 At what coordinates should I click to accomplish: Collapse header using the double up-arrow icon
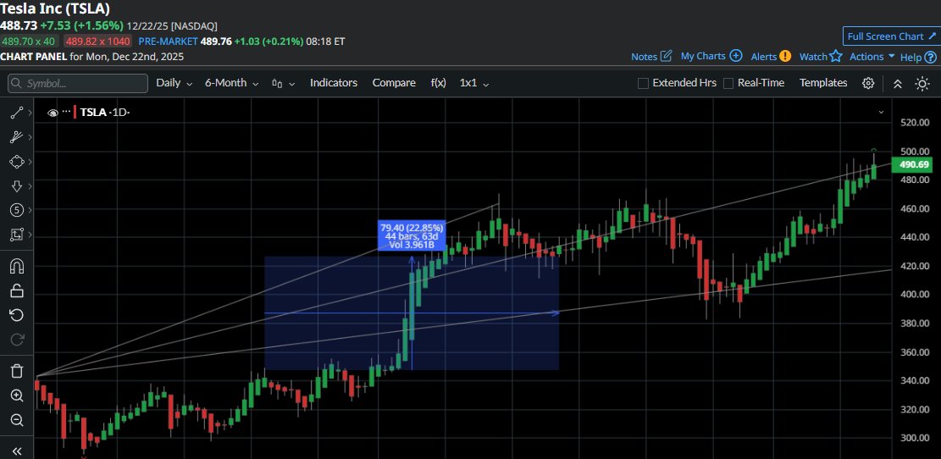click(897, 83)
